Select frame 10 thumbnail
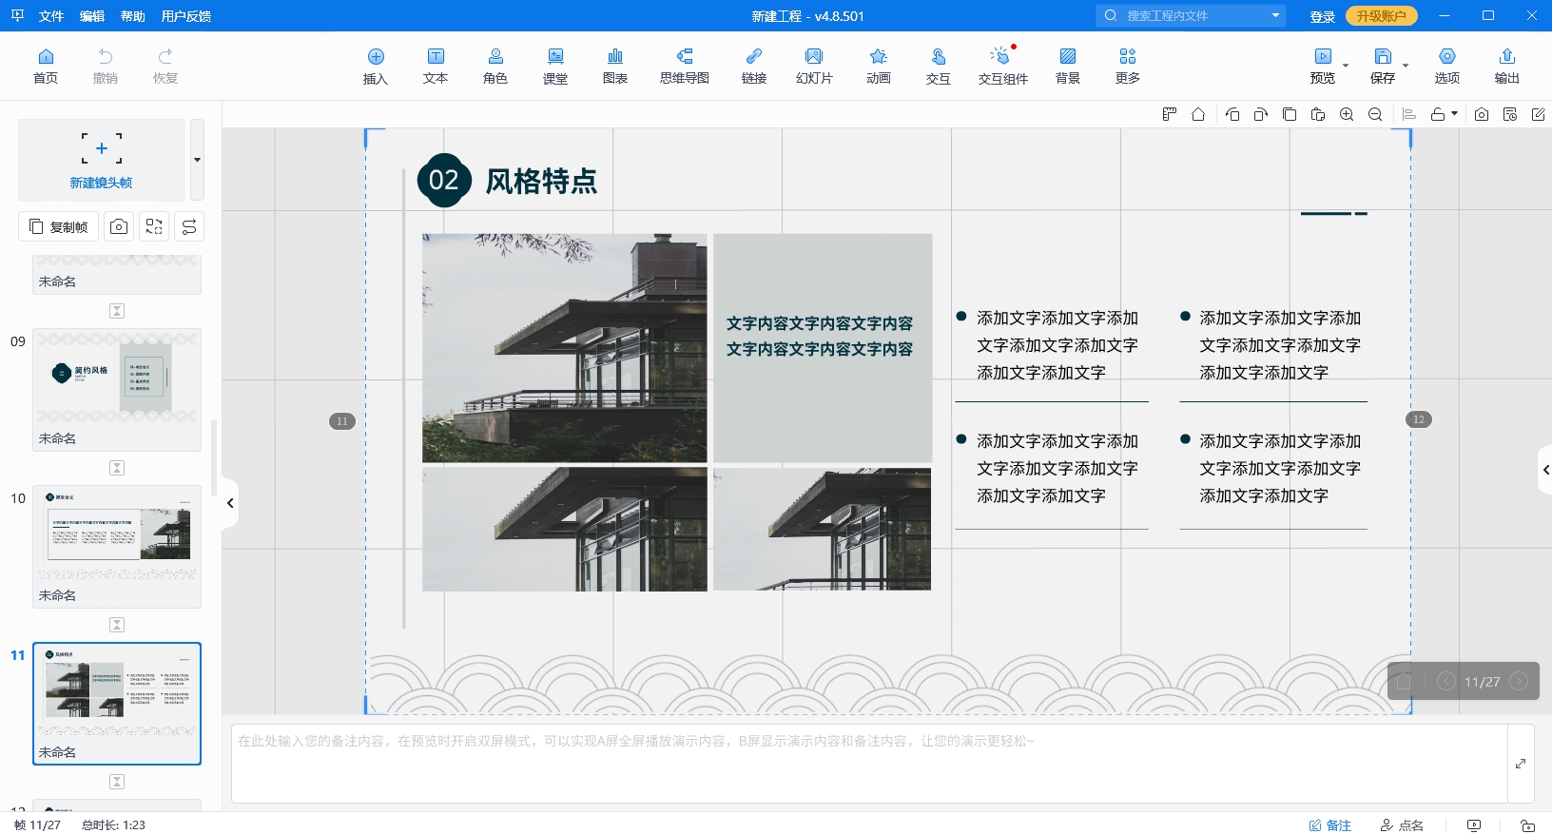This screenshot has height=834, width=1552. point(117,536)
